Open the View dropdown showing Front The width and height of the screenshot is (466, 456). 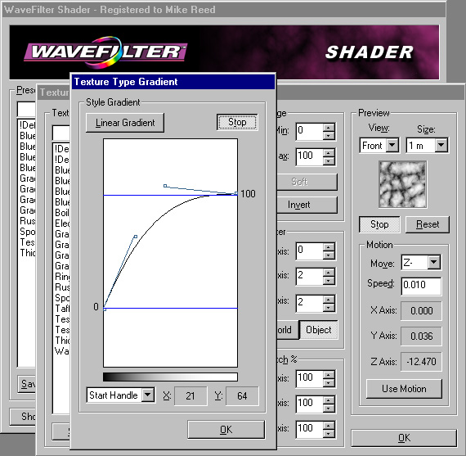coord(392,145)
